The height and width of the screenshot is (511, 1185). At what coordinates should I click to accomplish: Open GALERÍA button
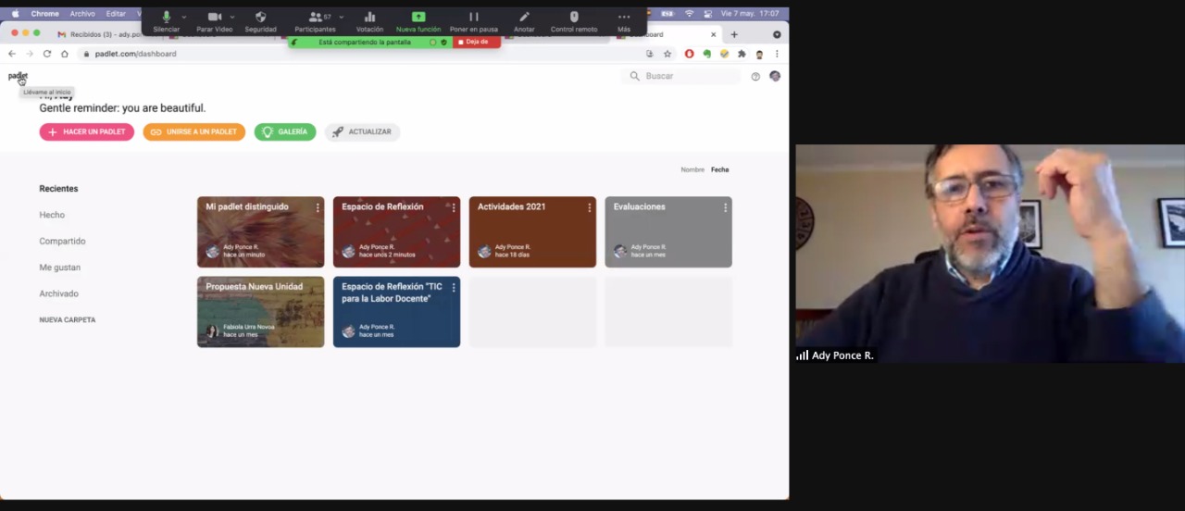pos(285,132)
